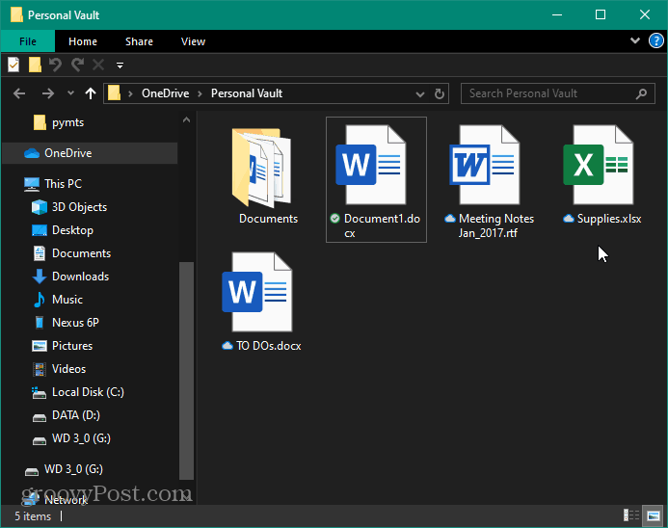Screen dimensions: 668x528
Task: Expand address bar previous locations dropdown
Action: 420,94
